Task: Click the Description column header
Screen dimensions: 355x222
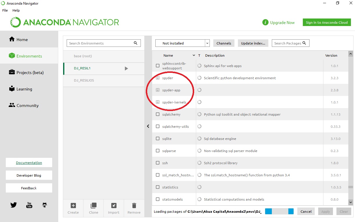Action: click(215, 55)
